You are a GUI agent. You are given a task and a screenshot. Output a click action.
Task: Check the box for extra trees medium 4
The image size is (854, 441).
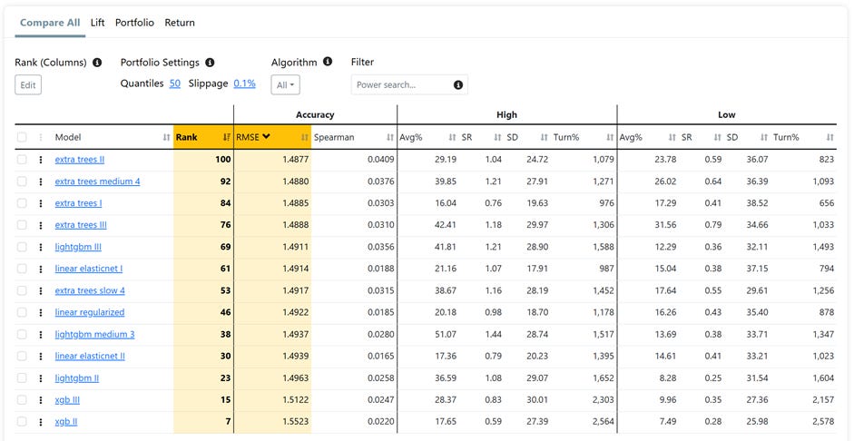(x=22, y=181)
